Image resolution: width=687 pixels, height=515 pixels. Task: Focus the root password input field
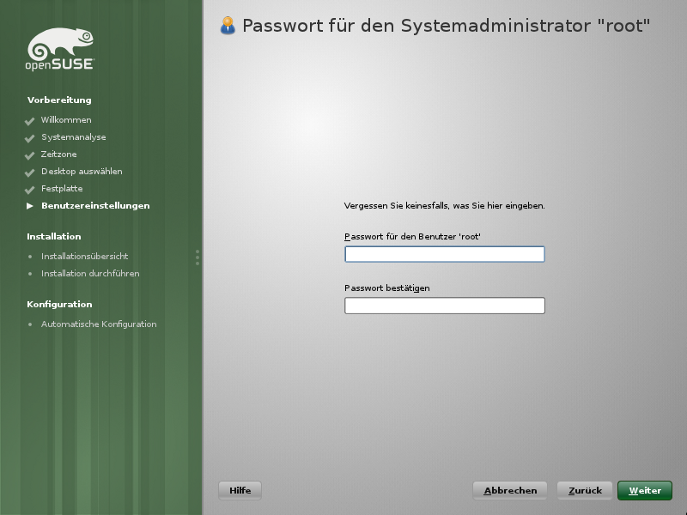click(444, 254)
